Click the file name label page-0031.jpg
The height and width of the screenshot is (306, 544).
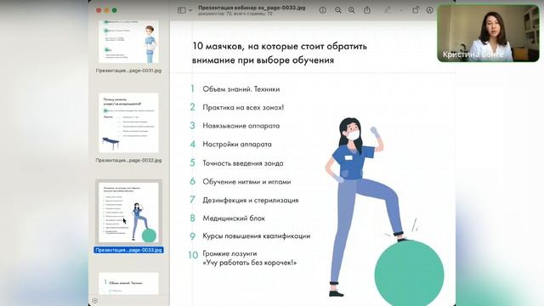[x=128, y=71]
